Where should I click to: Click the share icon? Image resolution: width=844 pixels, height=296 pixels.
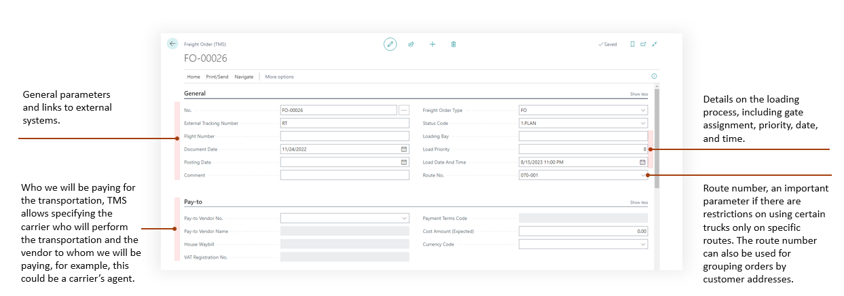(411, 44)
